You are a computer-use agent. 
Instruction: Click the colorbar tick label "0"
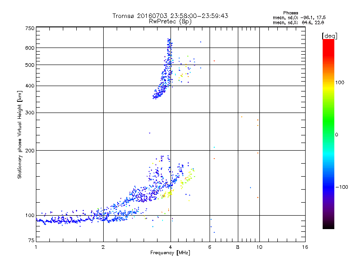coord(337,135)
